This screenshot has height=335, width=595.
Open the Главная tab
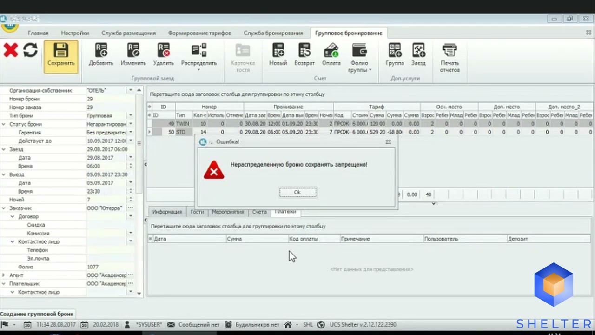click(38, 33)
